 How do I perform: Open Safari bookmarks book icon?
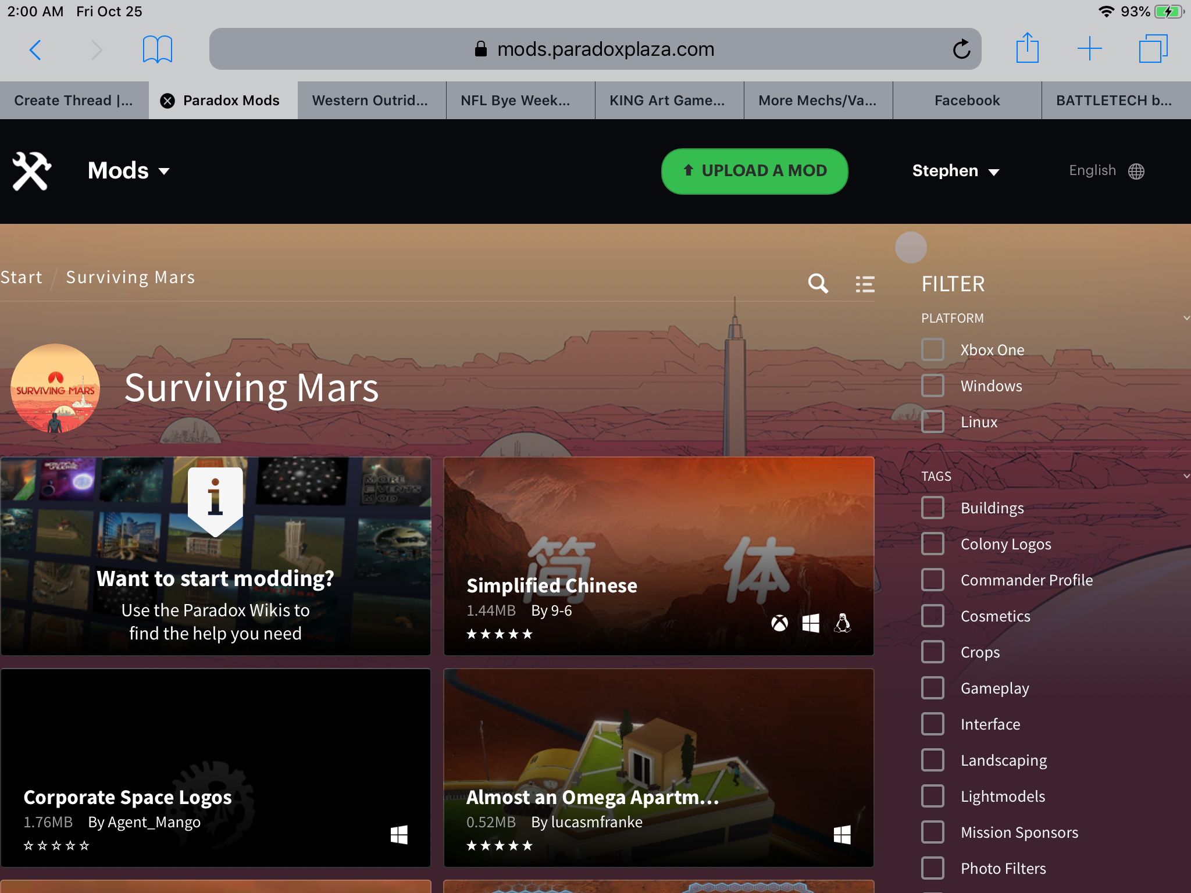pos(157,49)
